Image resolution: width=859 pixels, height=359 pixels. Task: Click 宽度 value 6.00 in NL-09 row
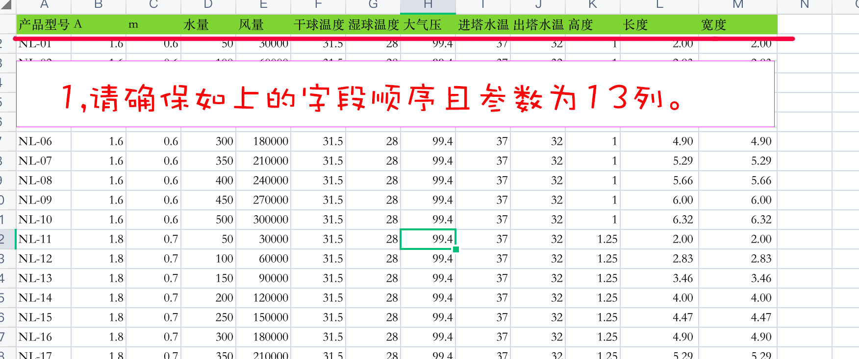click(738, 200)
